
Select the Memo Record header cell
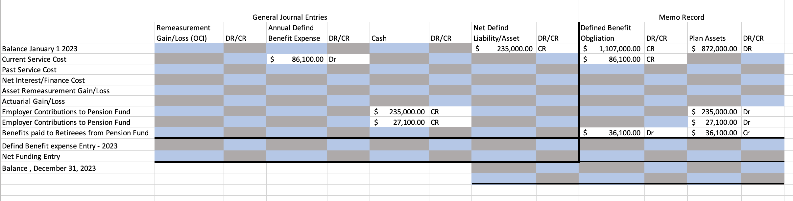click(x=682, y=17)
